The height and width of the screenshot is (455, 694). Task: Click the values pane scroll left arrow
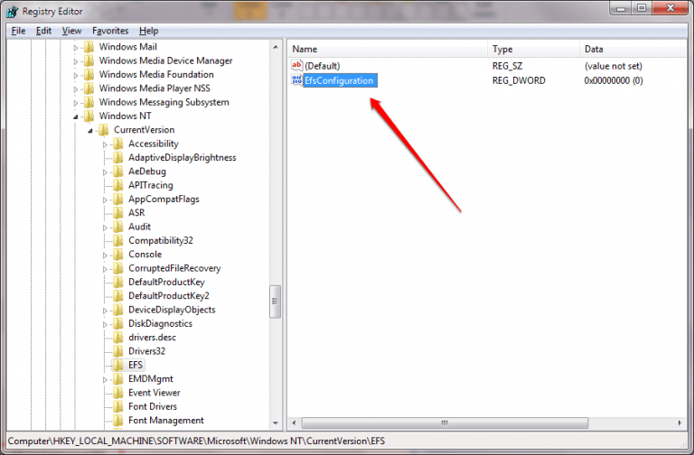point(294,422)
